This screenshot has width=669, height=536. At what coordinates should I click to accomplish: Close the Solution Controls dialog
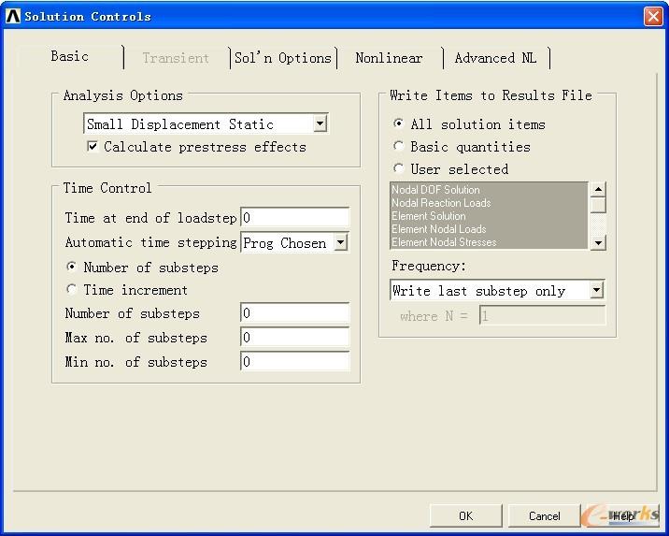tap(652, 16)
